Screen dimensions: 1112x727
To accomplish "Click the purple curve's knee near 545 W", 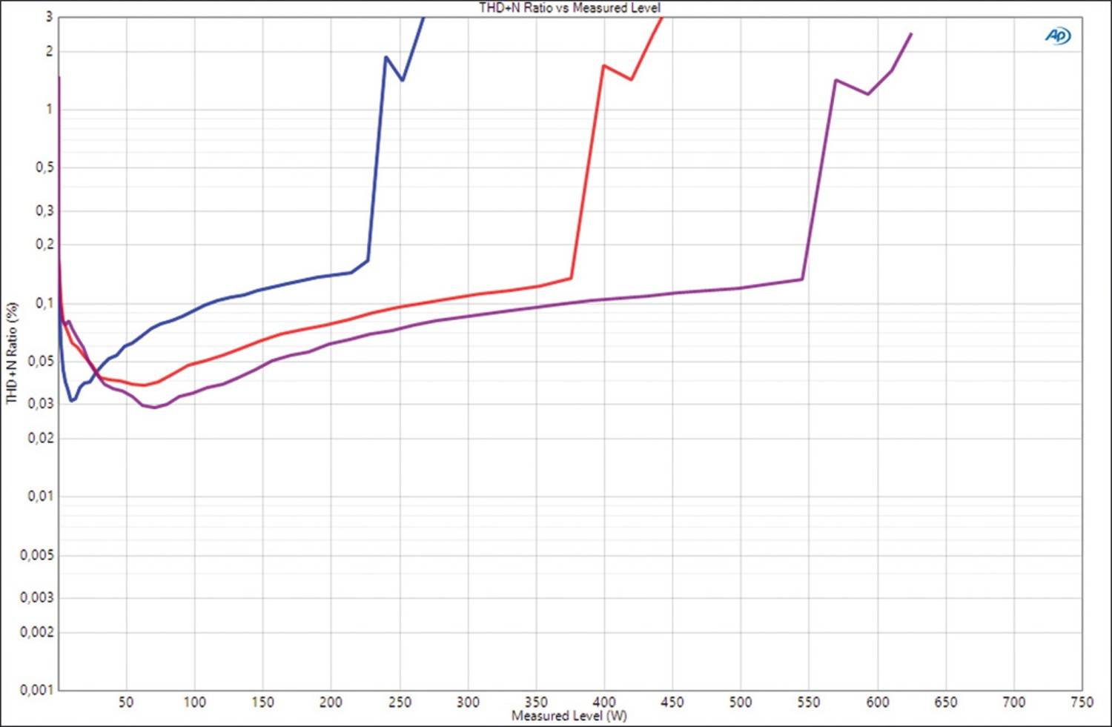I will coord(802,279).
